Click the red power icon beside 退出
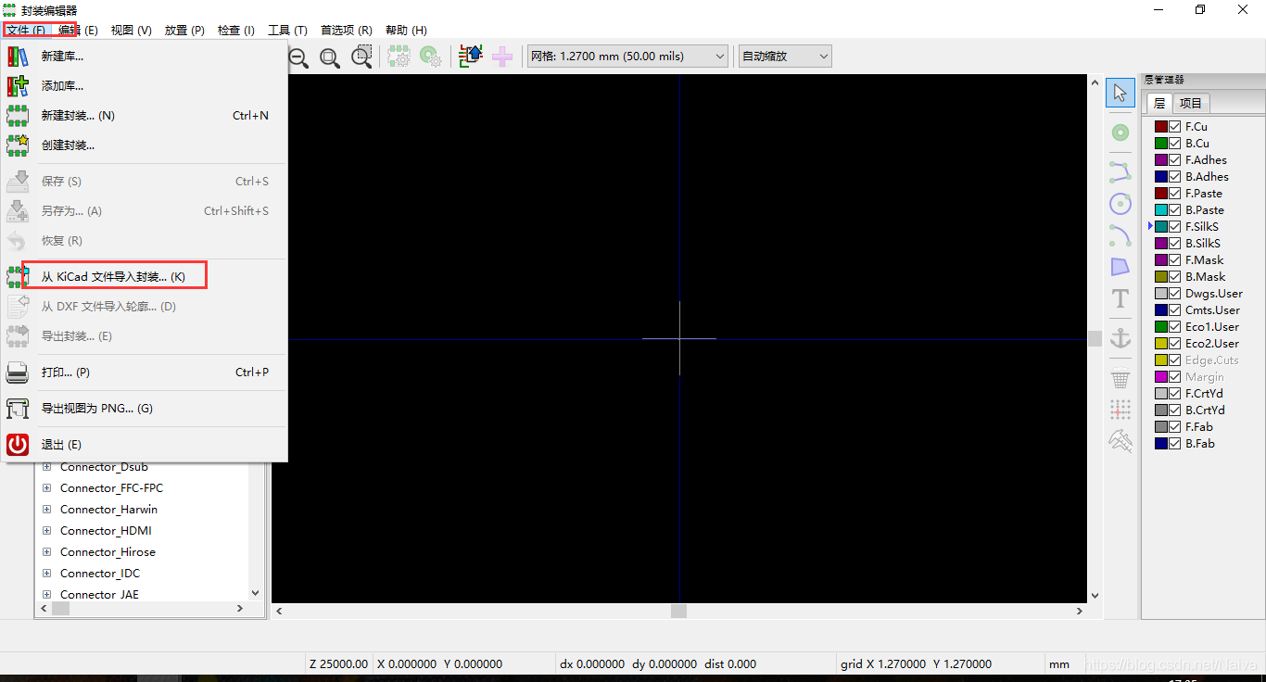The height and width of the screenshot is (682, 1266). 18,445
